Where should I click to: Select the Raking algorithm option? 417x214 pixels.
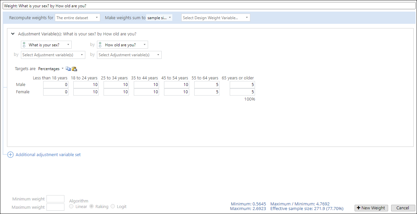pyautogui.click(x=92, y=206)
